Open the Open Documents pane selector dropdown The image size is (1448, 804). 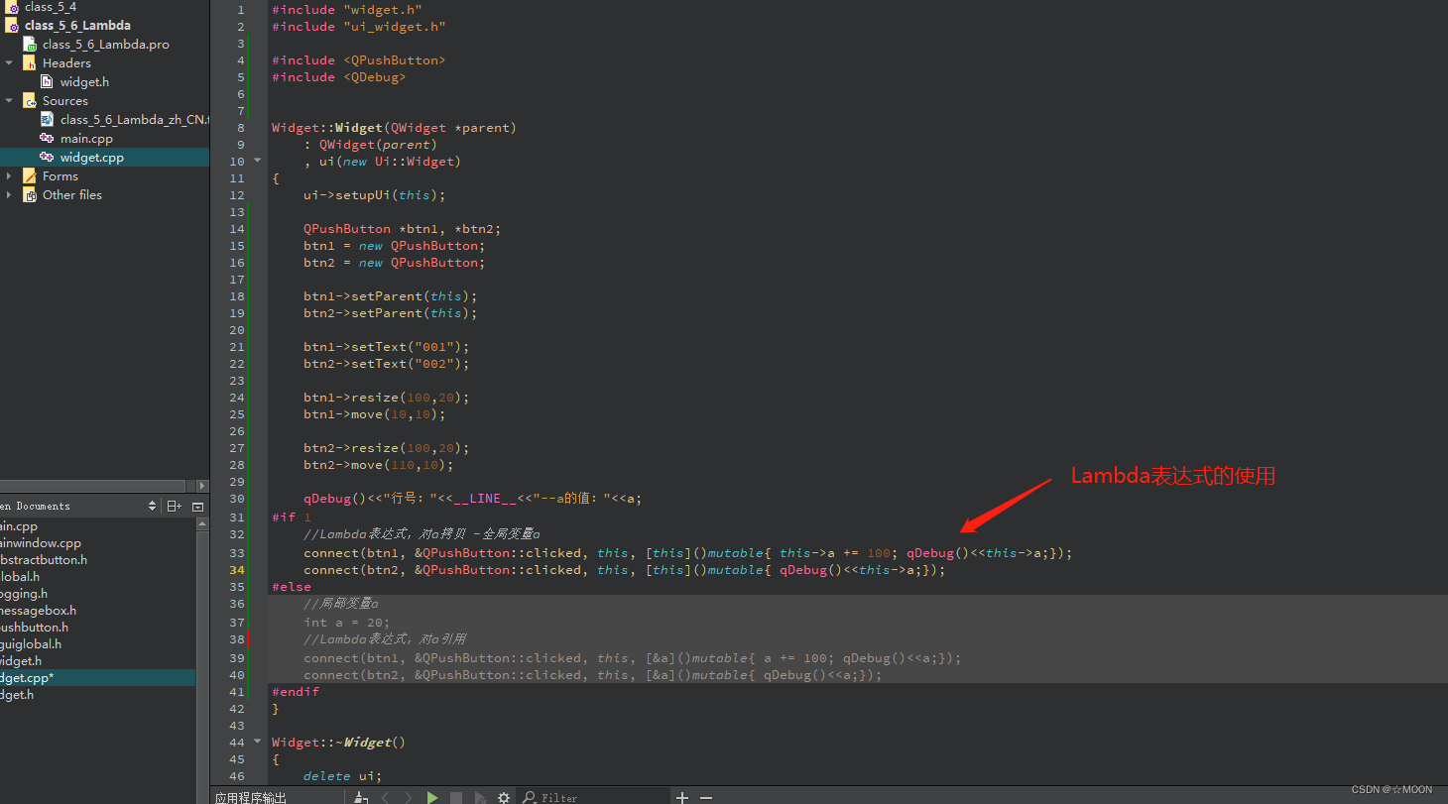click(152, 506)
